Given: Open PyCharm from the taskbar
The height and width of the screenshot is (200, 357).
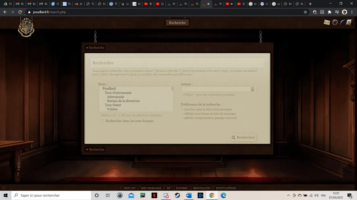Looking at the screenshot, I should [143, 195].
